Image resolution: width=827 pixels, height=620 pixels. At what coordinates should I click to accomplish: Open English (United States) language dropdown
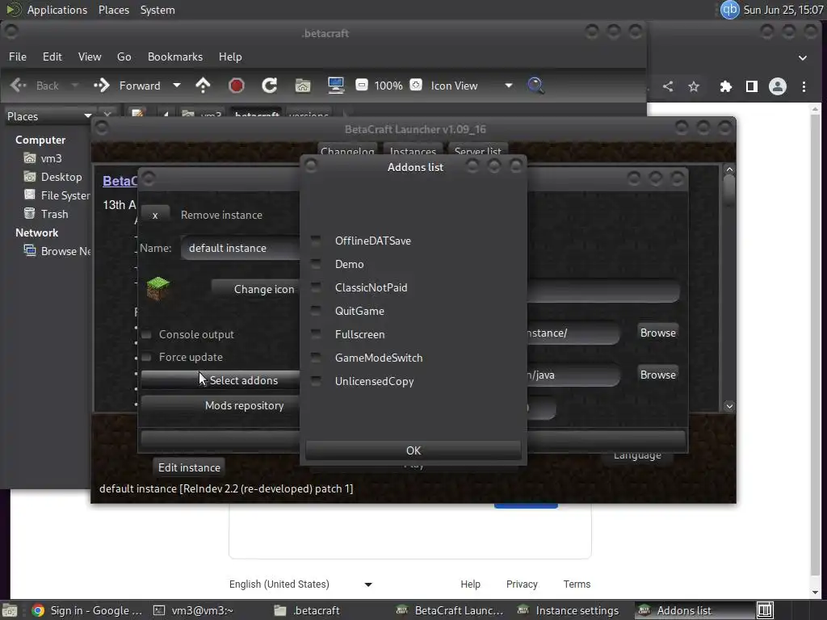pos(300,584)
